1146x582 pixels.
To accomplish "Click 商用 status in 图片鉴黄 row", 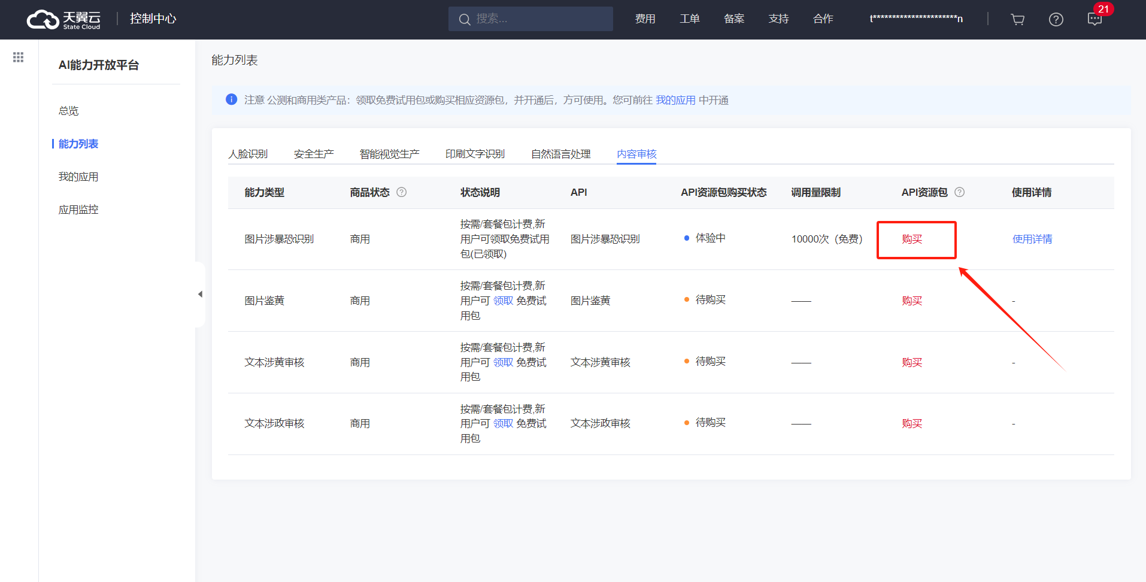I will click(x=360, y=301).
